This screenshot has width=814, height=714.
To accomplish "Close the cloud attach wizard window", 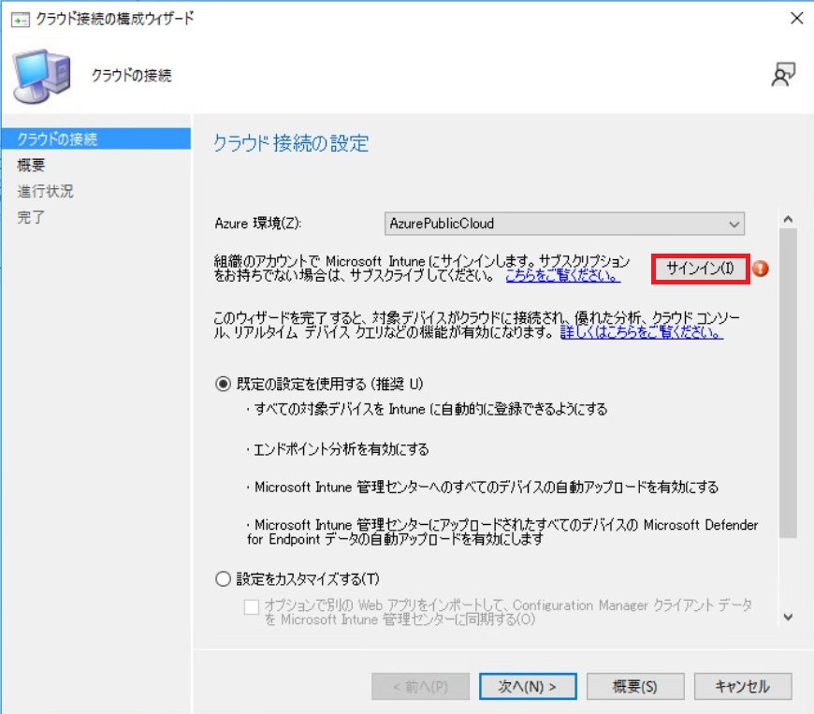I will coord(795,19).
